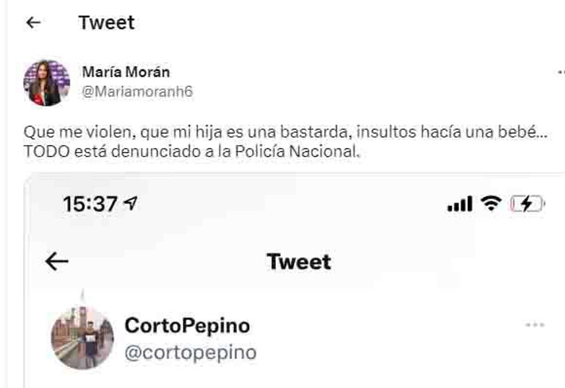Open the more options menu on María Morán's tweet
The height and width of the screenshot is (388, 565).
[561, 72]
